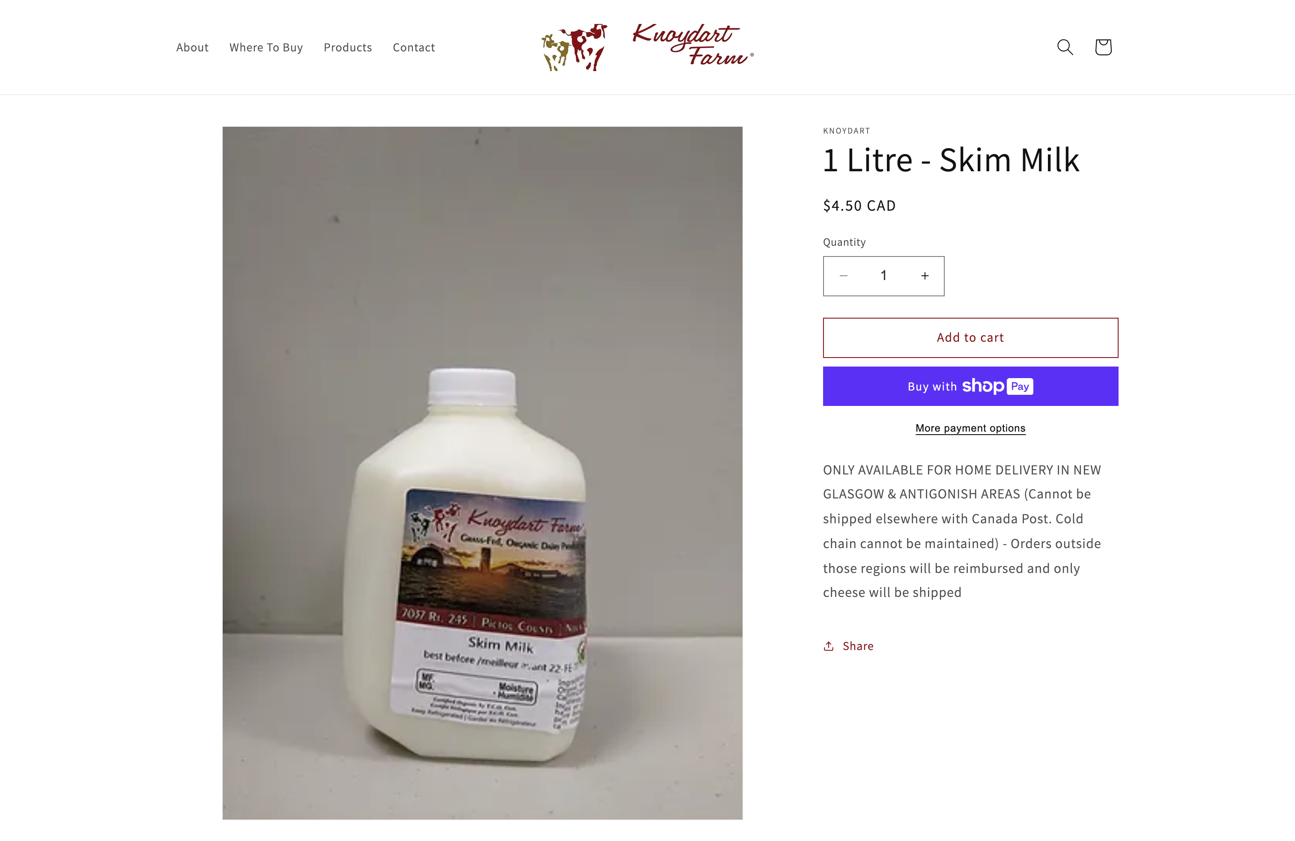The width and height of the screenshot is (1295, 841).
Task: Click the Shop Pay logo button
Action: point(997,386)
